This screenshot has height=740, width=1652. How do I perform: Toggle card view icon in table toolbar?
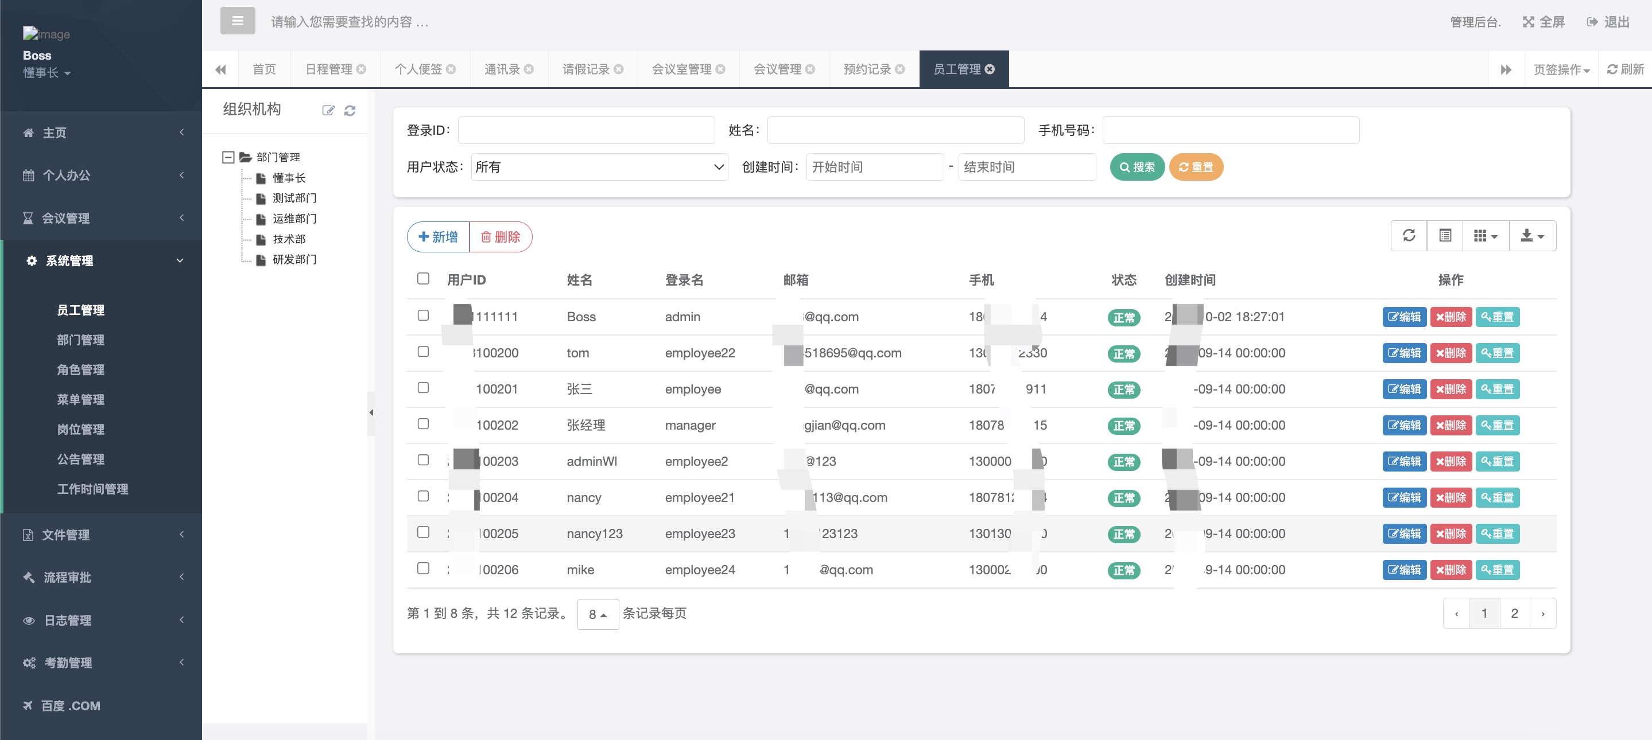pyautogui.click(x=1445, y=236)
